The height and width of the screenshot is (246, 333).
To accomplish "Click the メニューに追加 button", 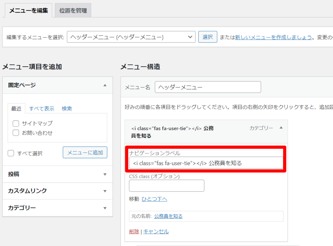I will pos(85,153).
